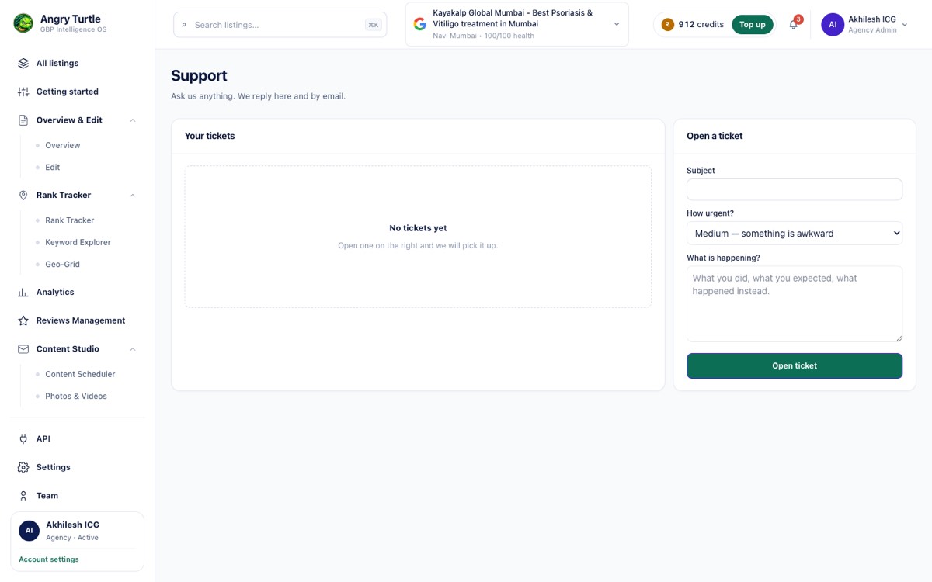Click the Analytics bar chart icon
The width and height of the screenshot is (932, 582).
coord(23,293)
